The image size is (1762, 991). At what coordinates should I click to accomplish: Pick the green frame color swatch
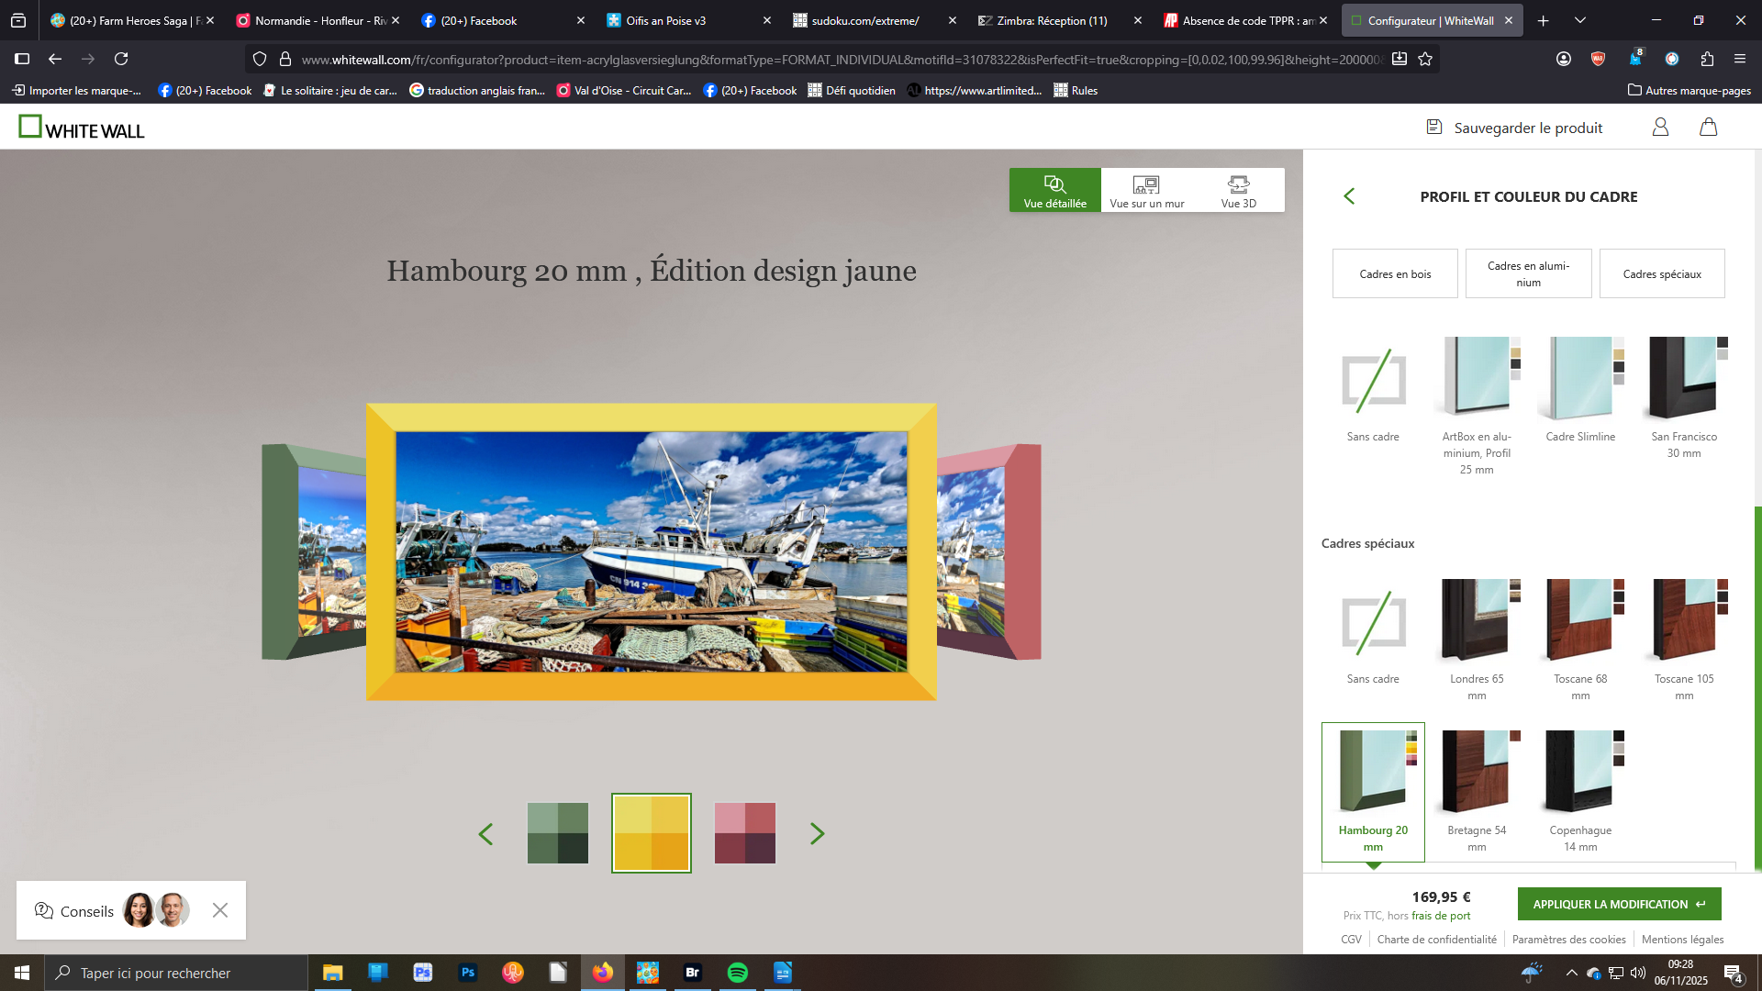click(558, 834)
